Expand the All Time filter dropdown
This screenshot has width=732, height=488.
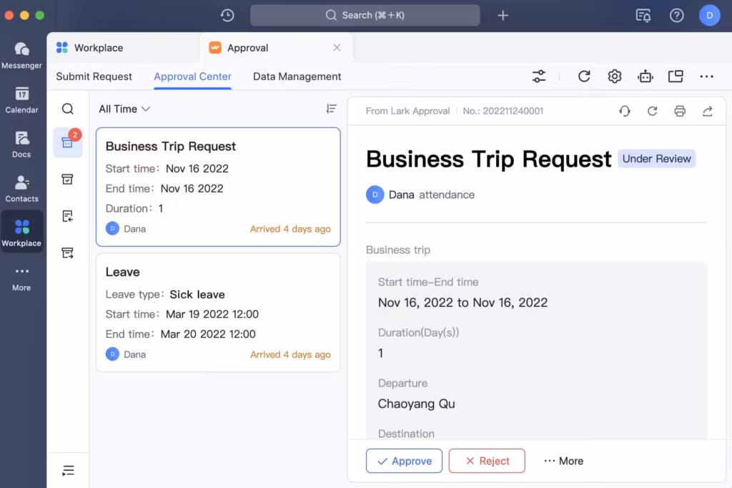[x=124, y=109]
